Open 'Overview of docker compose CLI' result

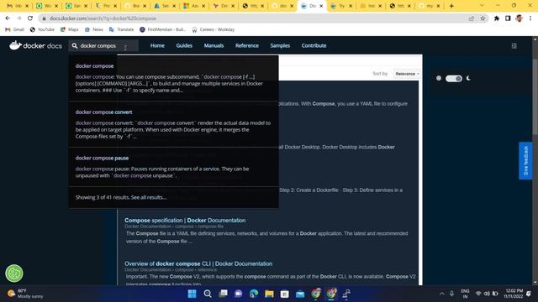pyautogui.click(x=198, y=263)
